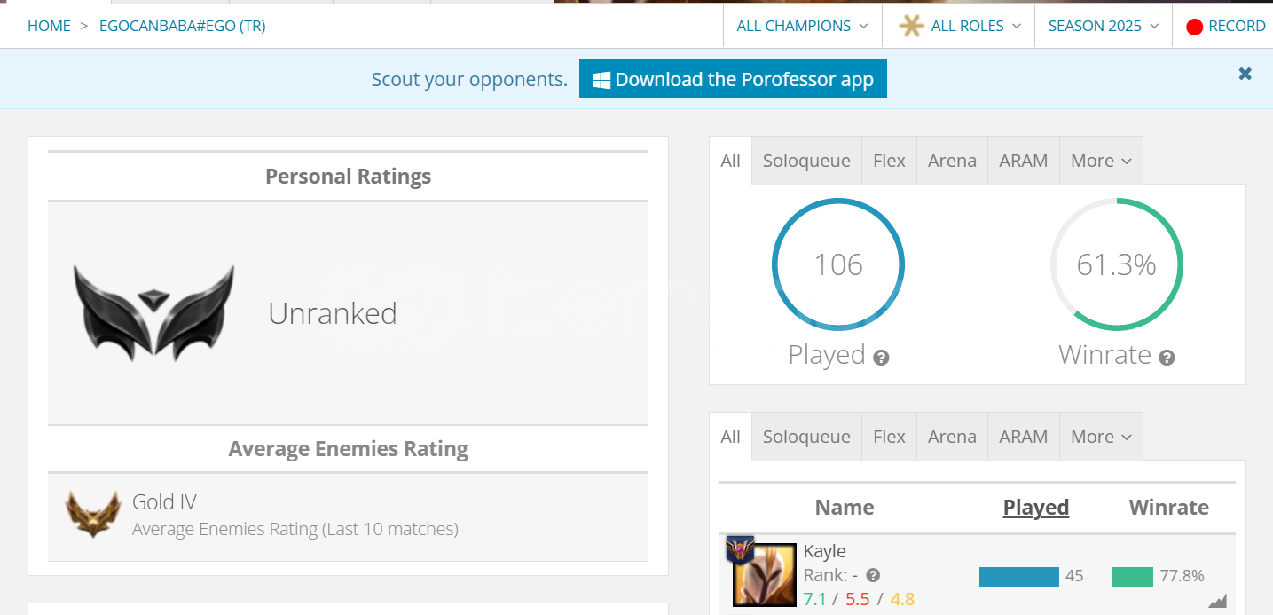Image resolution: width=1273 pixels, height=615 pixels.
Task: Click Kayle's green winrate bar
Action: click(x=1133, y=577)
